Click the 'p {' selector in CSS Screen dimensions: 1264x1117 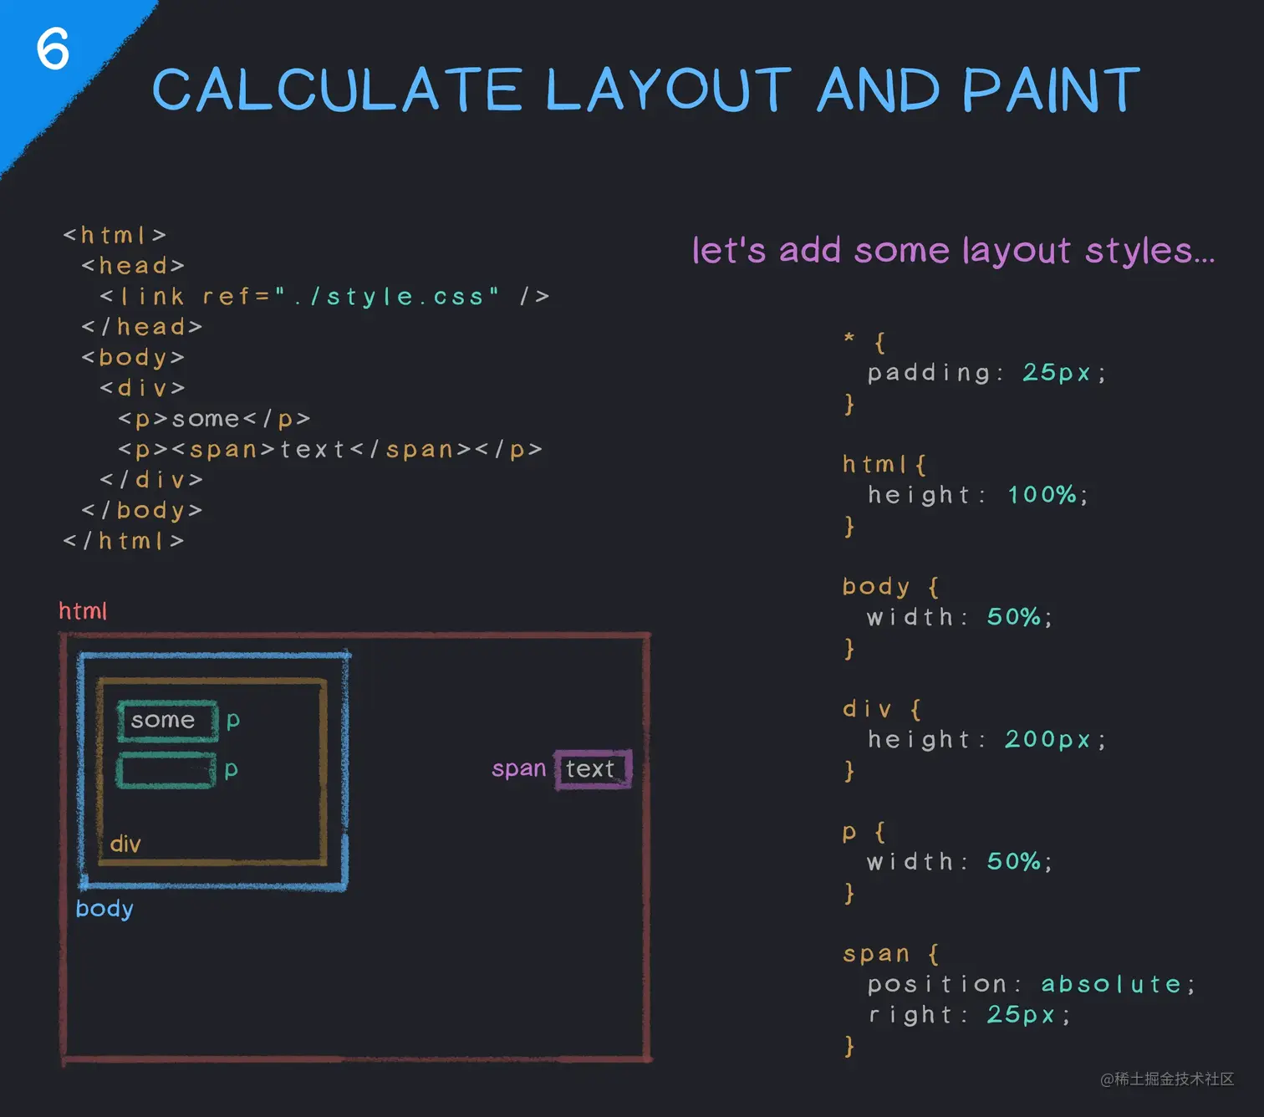coord(864,833)
